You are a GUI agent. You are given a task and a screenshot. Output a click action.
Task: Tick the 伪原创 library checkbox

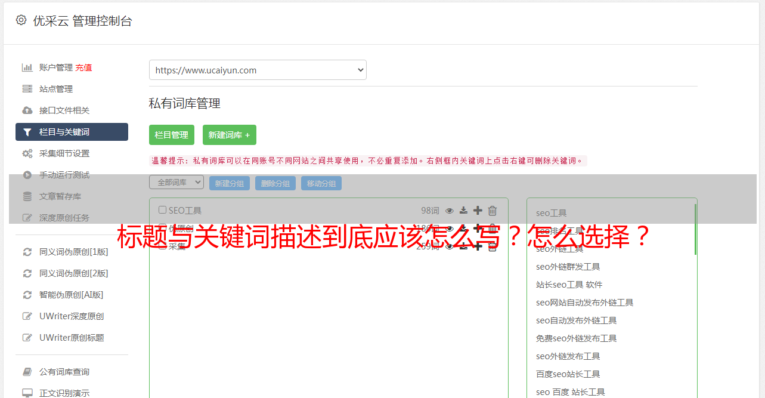coord(162,228)
